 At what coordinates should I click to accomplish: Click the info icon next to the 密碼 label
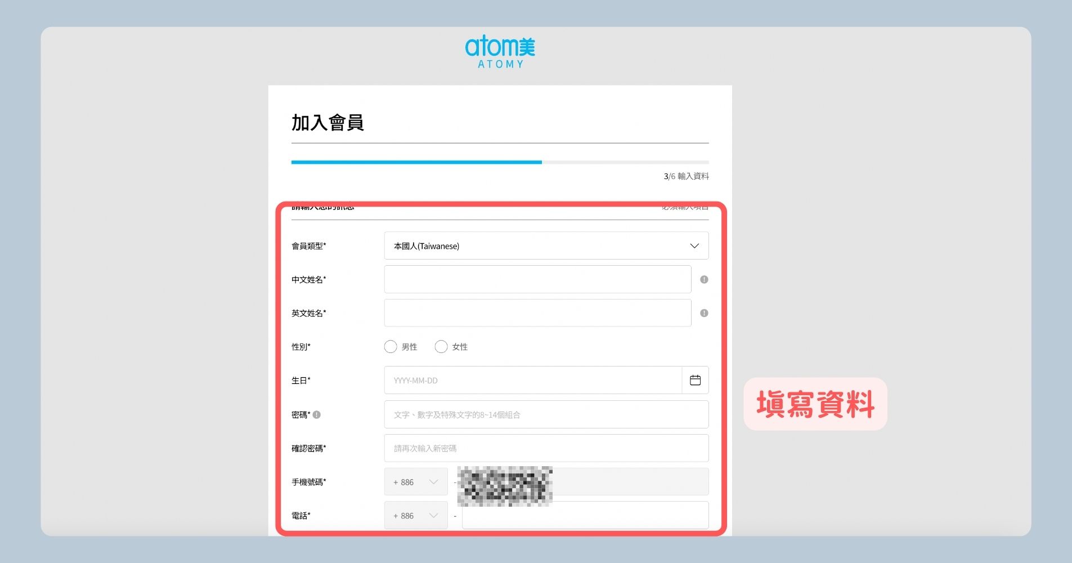pyautogui.click(x=317, y=414)
